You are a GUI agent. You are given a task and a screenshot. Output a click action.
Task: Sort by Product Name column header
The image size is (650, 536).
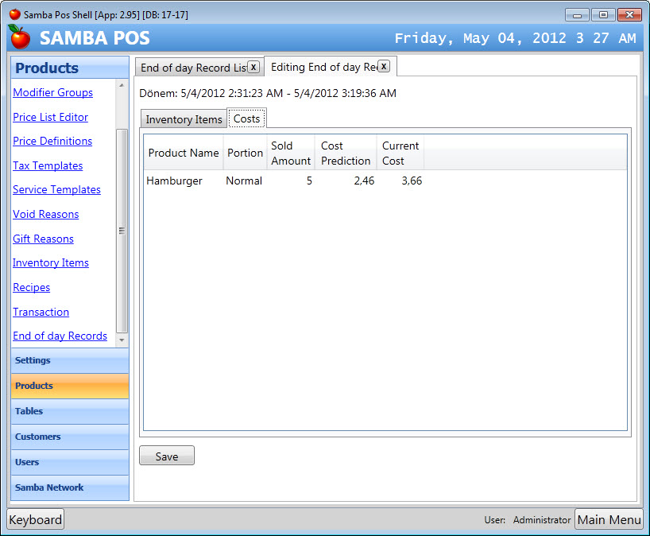tap(184, 153)
